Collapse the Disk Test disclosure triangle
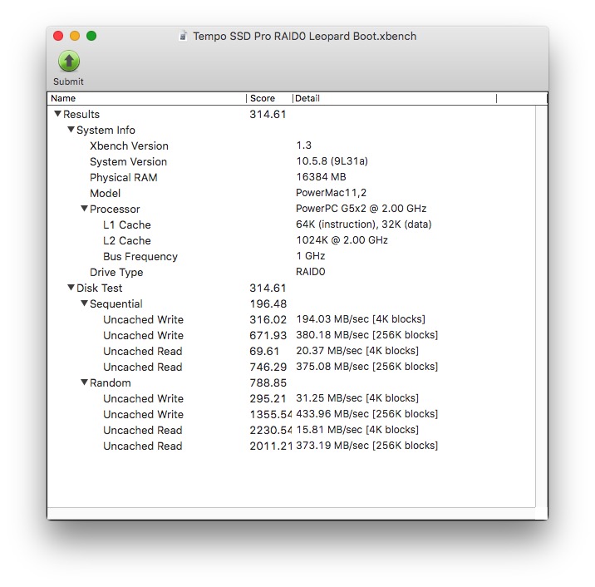This screenshot has height=587, width=595. click(71, 288)
